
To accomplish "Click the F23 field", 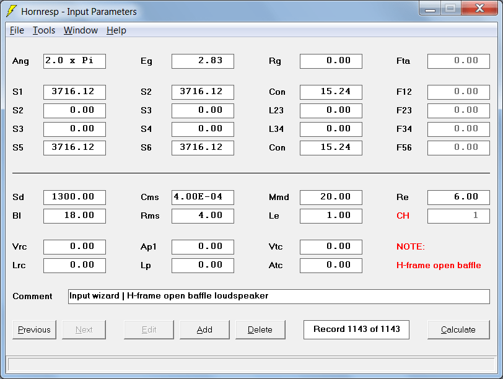I will tap(459, 111).
